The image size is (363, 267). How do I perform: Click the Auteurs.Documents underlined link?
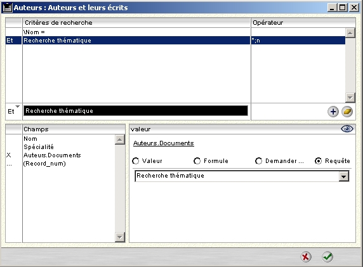tap(164, 143)
